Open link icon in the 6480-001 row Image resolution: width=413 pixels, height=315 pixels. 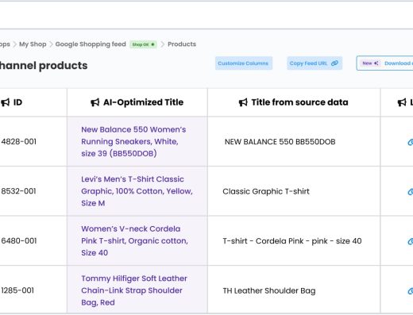[411, 241]
